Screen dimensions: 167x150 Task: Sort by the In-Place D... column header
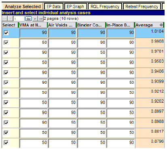[x=120, y=25]
